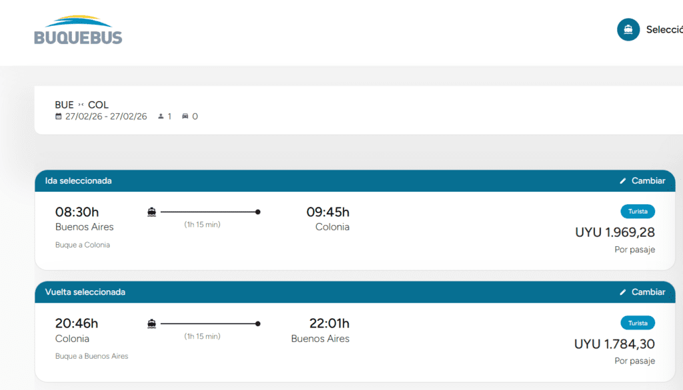Click the pencil icon on Vuelta seleccionada
Screen dimensions: 683x390
click(x=623, y=292)
